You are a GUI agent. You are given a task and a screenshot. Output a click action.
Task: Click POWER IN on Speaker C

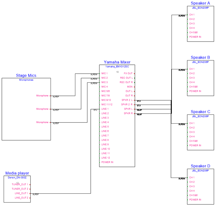tap(195, 146)
